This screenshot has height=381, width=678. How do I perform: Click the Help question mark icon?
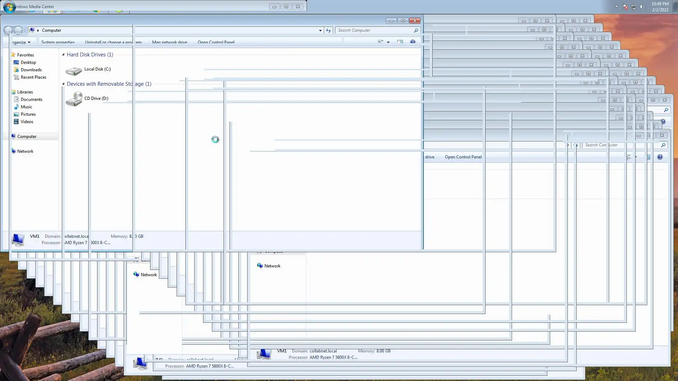(x=412, y=42)
